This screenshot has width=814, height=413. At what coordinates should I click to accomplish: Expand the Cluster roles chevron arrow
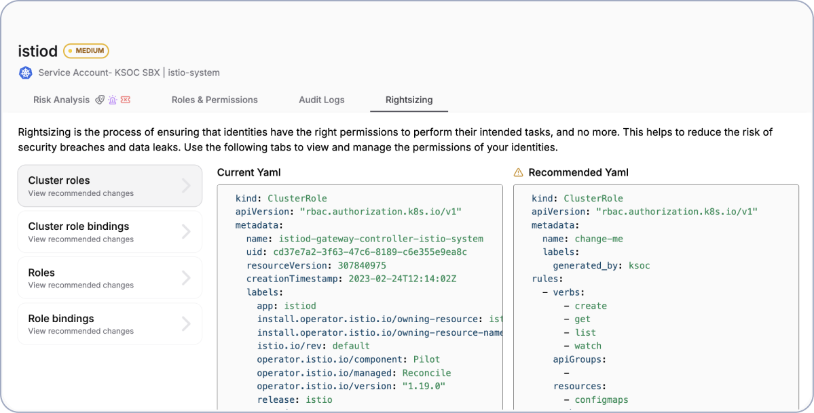click(187, 186)
